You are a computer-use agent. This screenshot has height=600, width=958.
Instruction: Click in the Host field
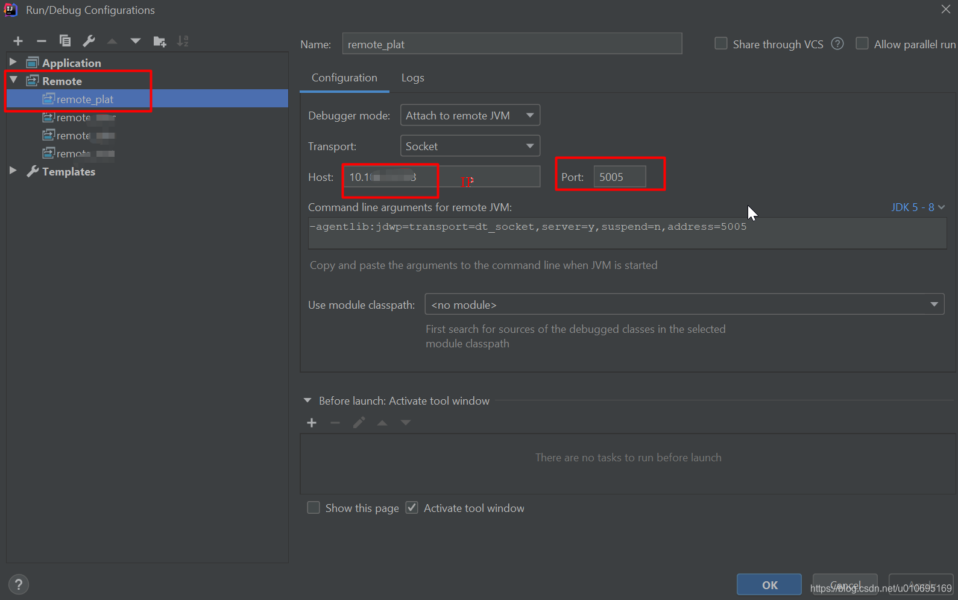(442, 177)
